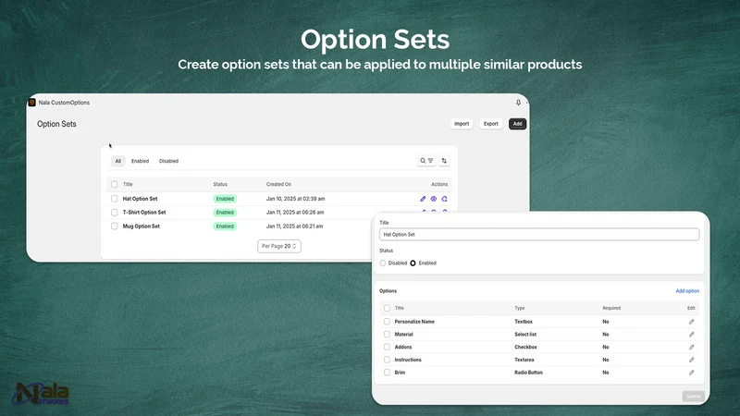Image resolution: width=740 pixels, height=416 pixels.
Task: Select all options via Options header checkbox
Action: pos(387,308)
